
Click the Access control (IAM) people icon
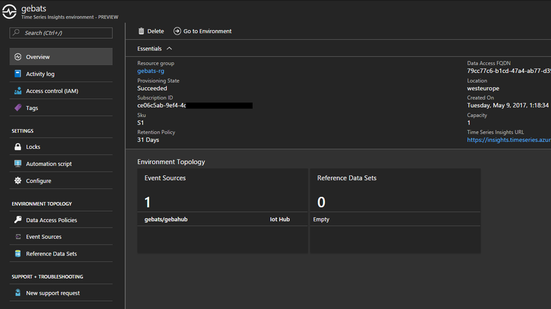[x=18, y=91]
